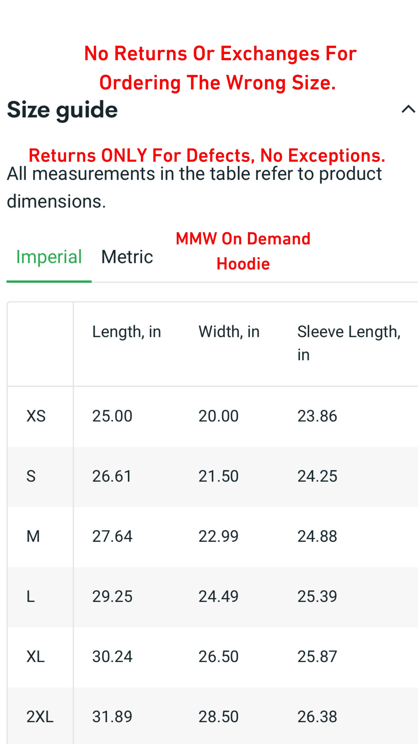Click the Width, in column header
This screenshot has height=744, width=418.
pos(229,331)
